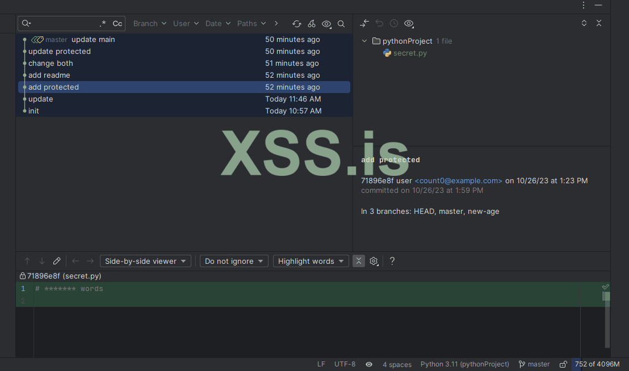Screen dimensions: 629x371
Task: Toggle collapse unchanged fragments in diff
Action: click(x=358, y=260)
